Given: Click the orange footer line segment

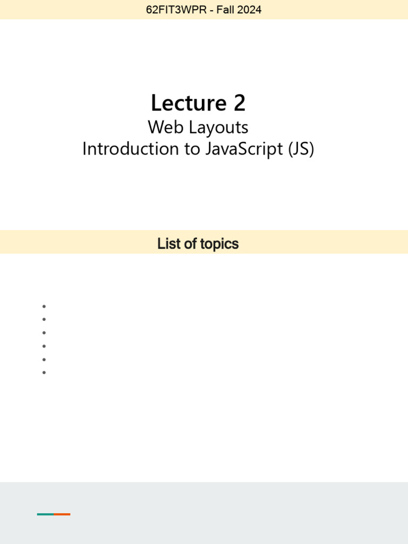Looking at the screenshot, I should [x=62, y=514].
